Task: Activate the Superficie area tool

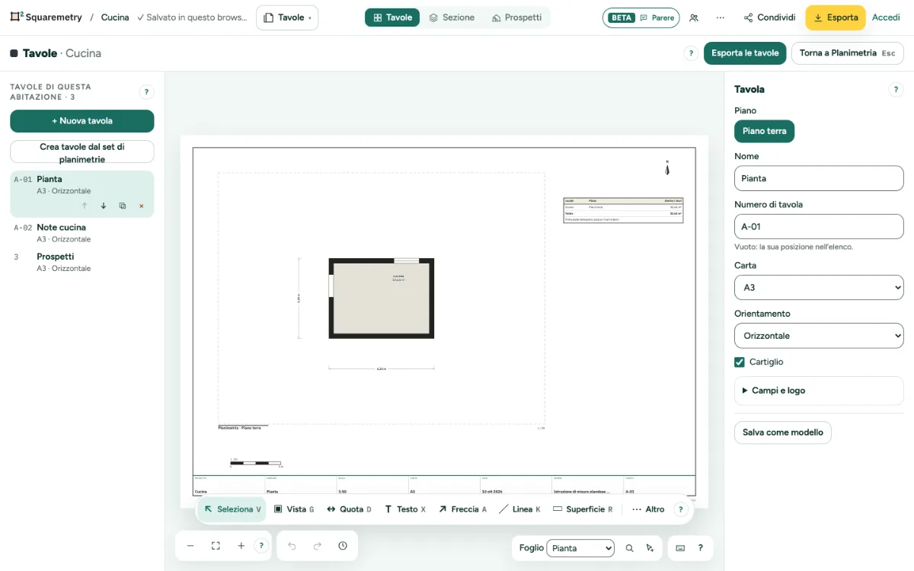Action: 583,509
